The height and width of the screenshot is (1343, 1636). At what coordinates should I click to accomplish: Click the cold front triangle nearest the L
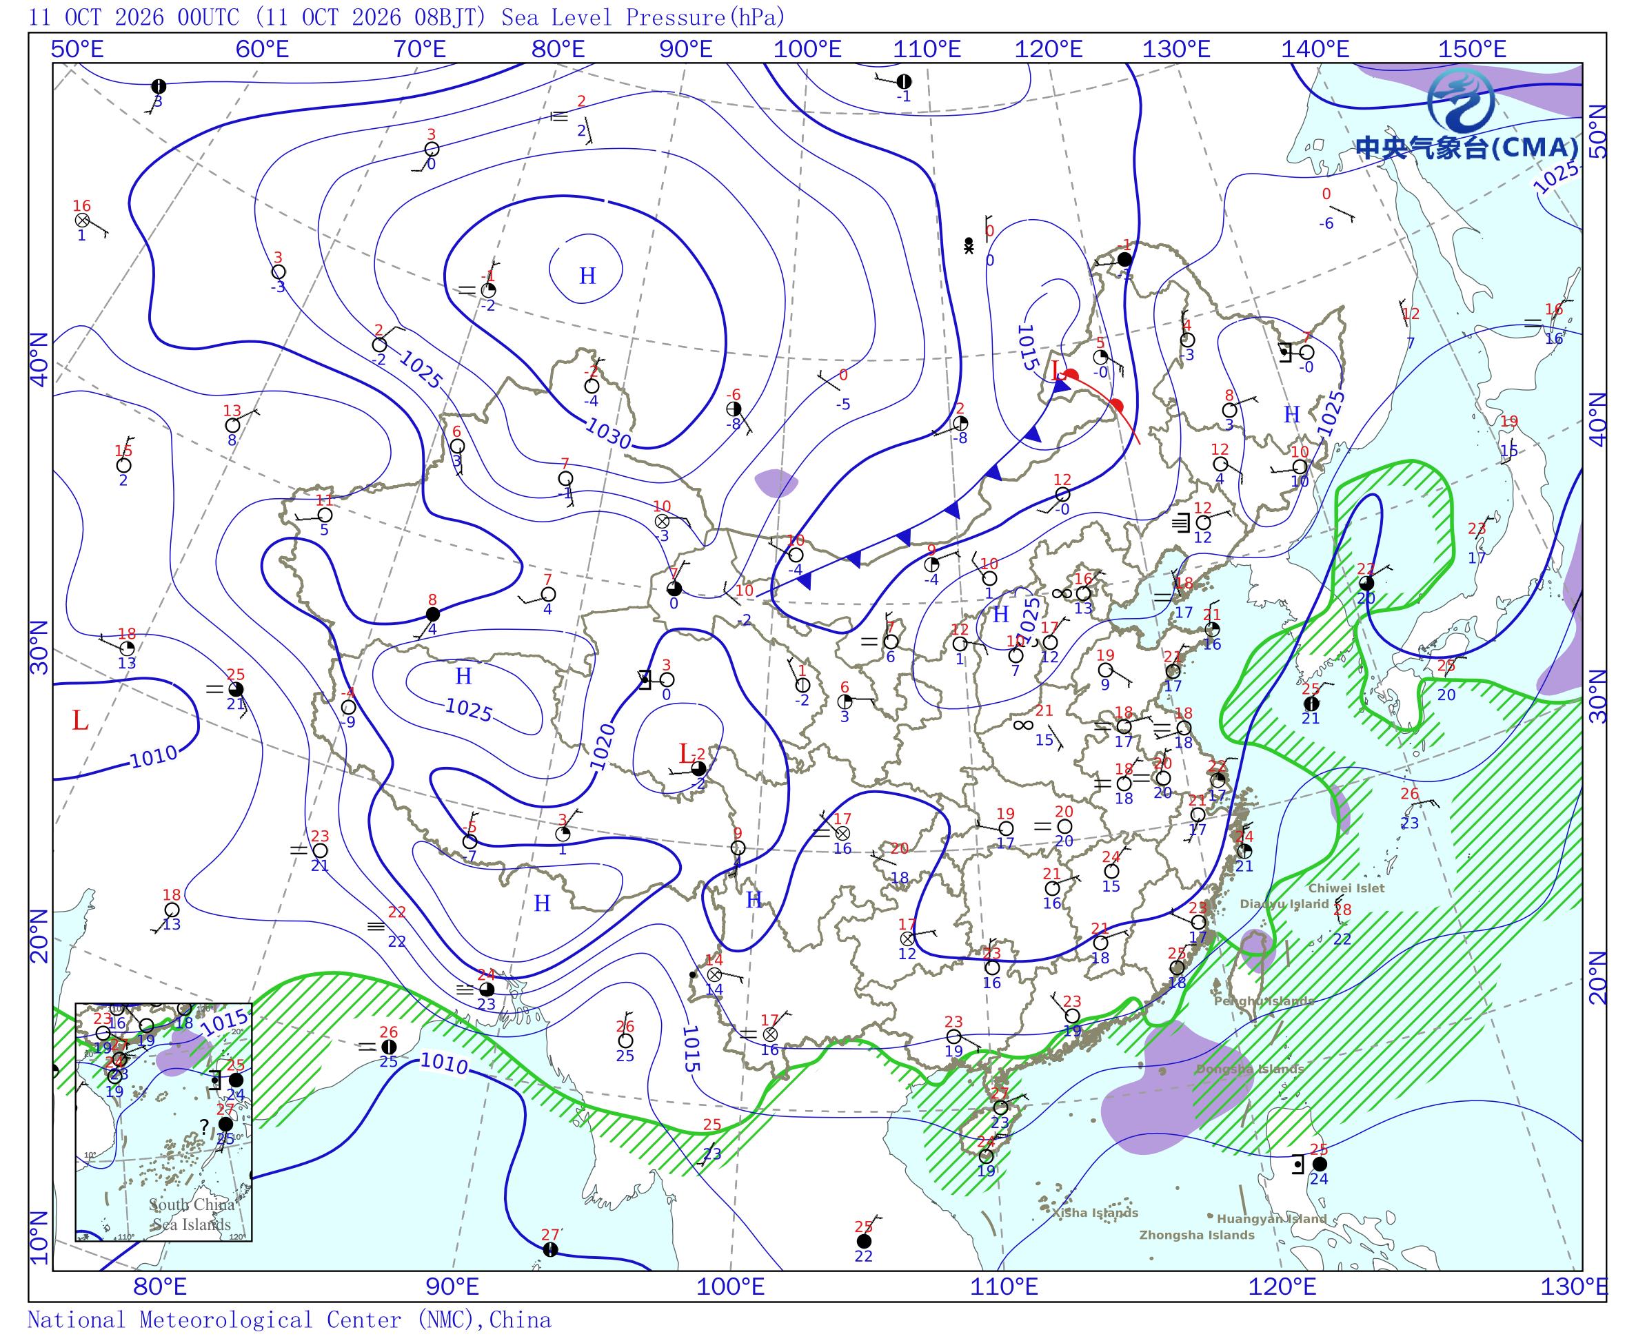pos(1062,387)
